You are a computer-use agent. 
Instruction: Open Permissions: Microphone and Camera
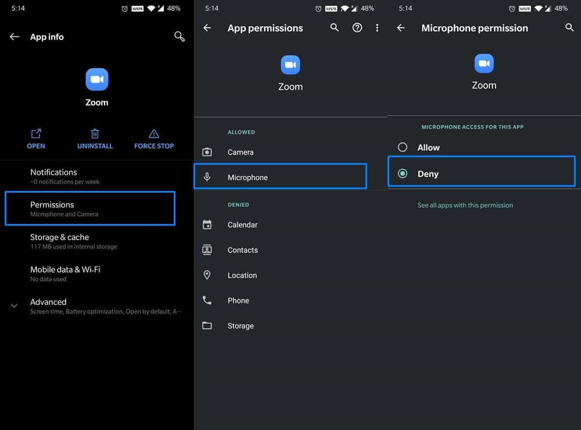(x=90, y=208)
